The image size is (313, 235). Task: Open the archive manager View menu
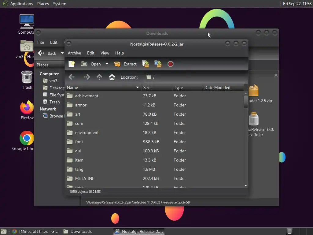pos(105,53)
